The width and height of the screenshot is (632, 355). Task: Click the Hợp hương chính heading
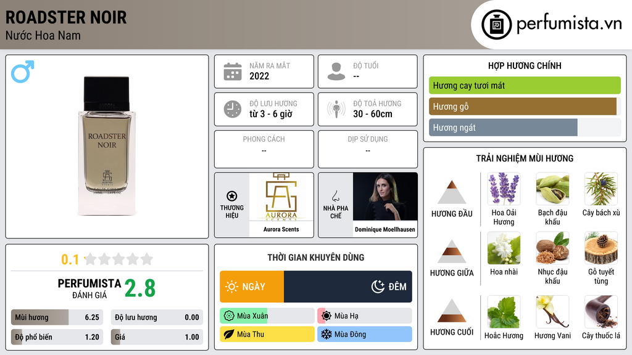(x=525, y=65)
